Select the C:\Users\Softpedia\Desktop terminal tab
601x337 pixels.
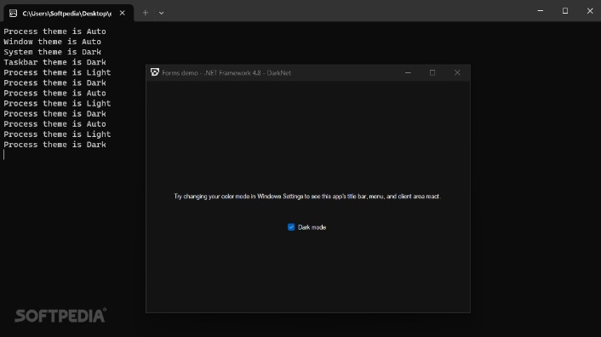69,13
